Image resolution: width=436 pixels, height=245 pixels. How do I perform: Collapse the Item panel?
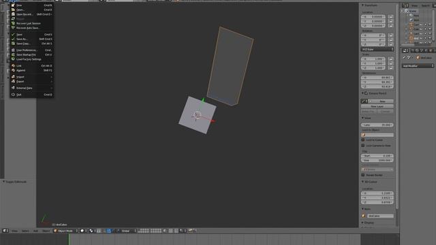[x=362, y=209]
